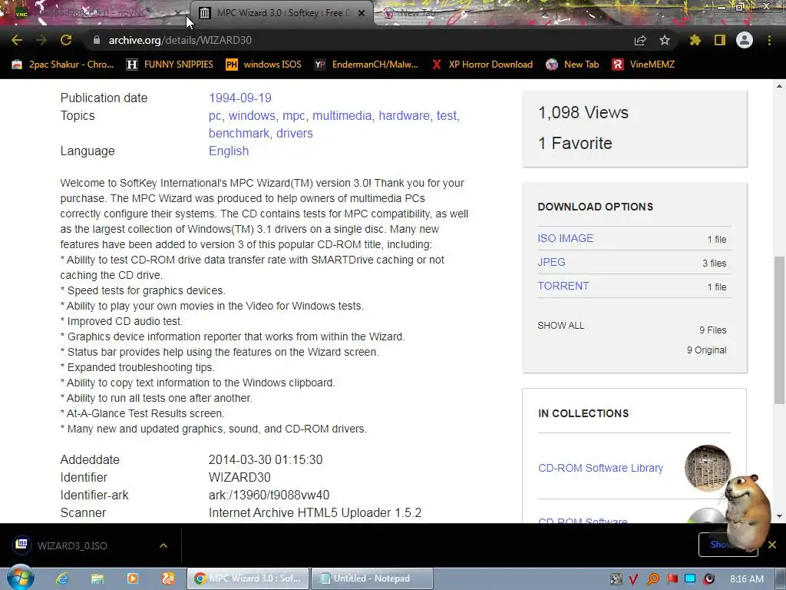Open the XP Horror Download bookmark
Viewport: 786px width, 590px height.
point(482,65)
